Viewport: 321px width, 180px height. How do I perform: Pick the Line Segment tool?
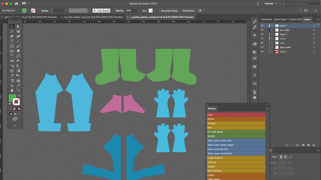pos(18,41)
